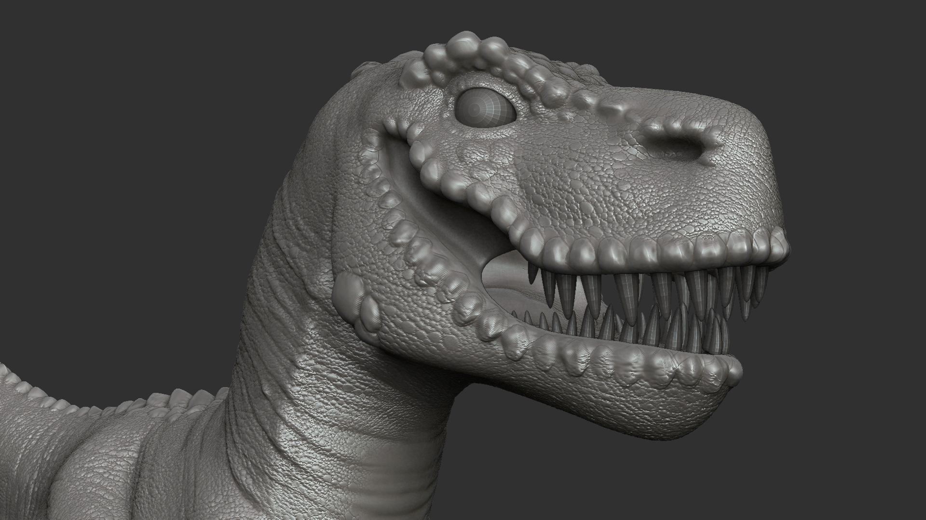
Task: Click the rearmost upper tooth in the mouth
Action: 532,273
